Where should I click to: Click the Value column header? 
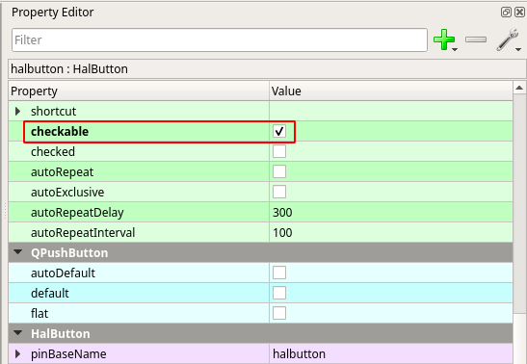click(391, 91)
